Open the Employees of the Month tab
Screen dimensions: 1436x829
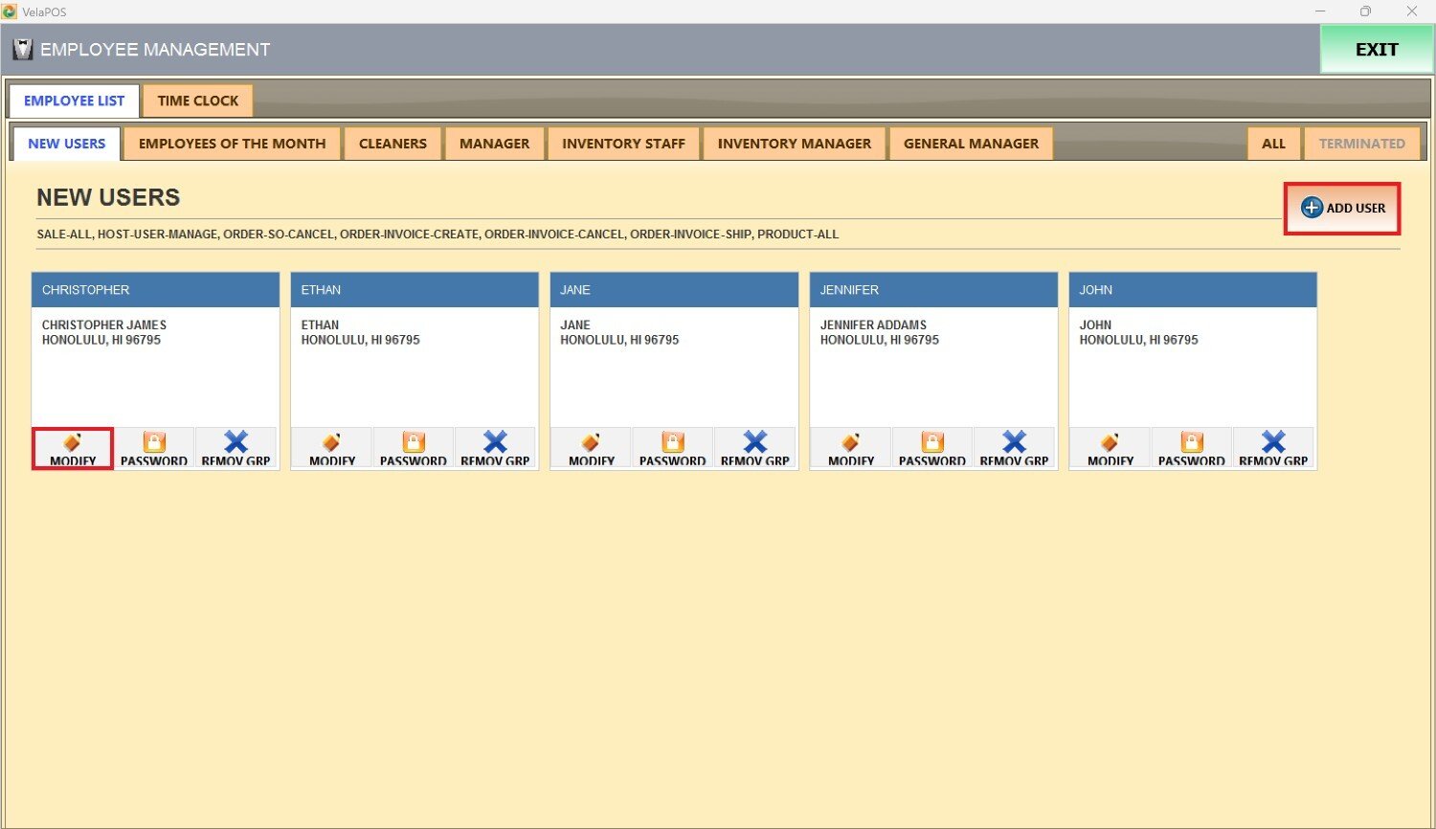[232, 144]
